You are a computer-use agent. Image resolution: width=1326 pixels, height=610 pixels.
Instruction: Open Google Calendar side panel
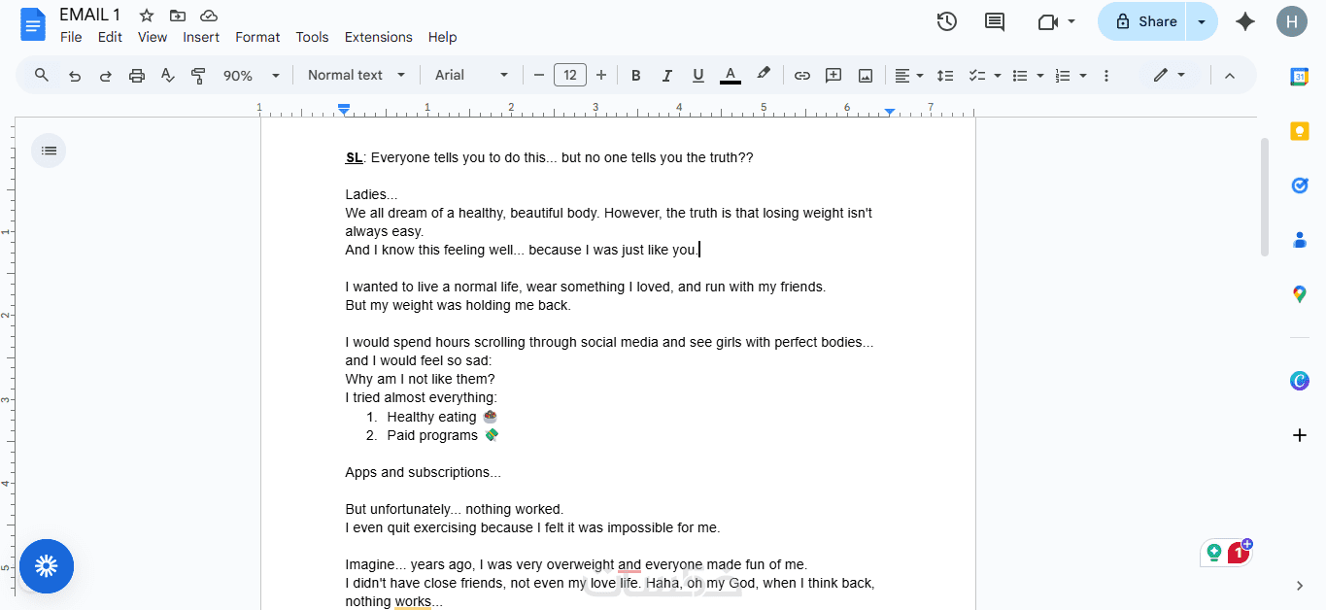(1300, 77)
